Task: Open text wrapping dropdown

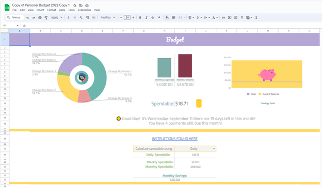Action: coord(207,18)
